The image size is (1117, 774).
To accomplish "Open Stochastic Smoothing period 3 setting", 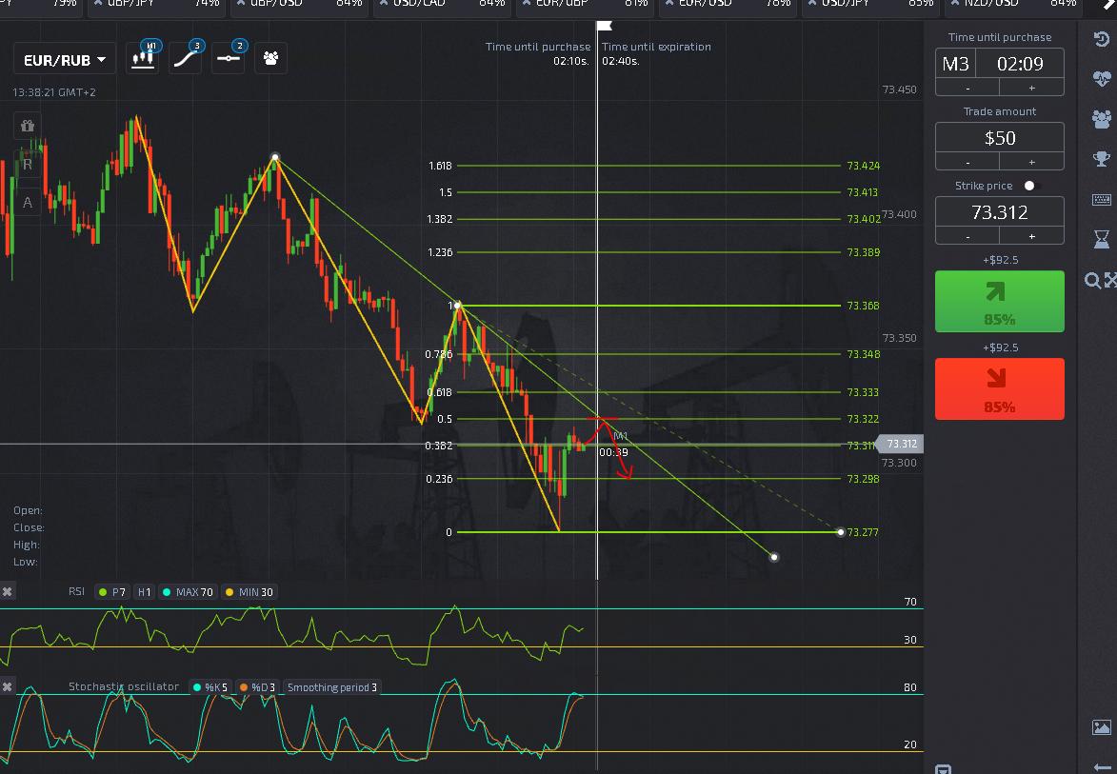I will pyautogui.click(x=332, y=687).
